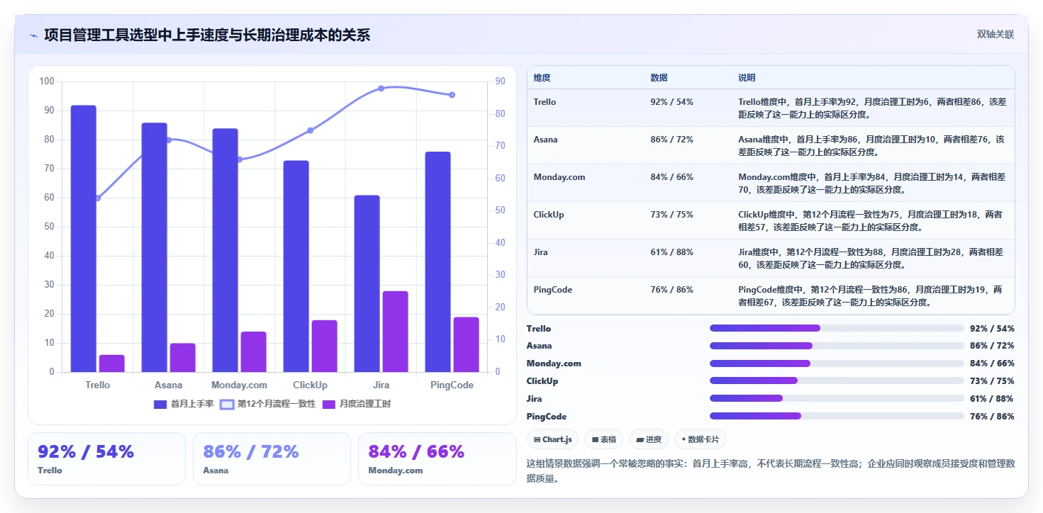The image size is (1043, 513).
Task: Click the Monday.com x-axis label
Action: [240, 385]
